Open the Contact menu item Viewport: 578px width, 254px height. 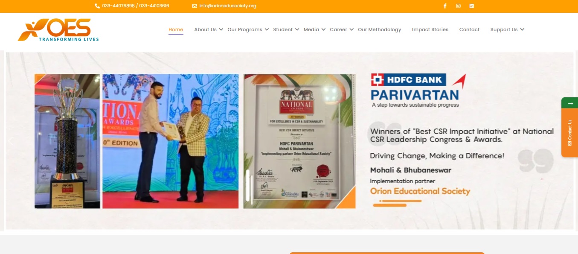point(469,29)
